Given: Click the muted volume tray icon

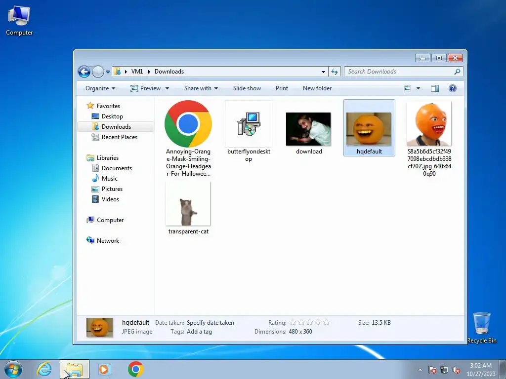Looking at the screenshot, I should coord(456,370).
